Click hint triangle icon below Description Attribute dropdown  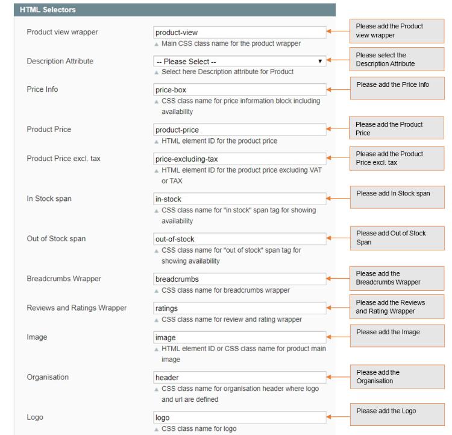point(157,72)
